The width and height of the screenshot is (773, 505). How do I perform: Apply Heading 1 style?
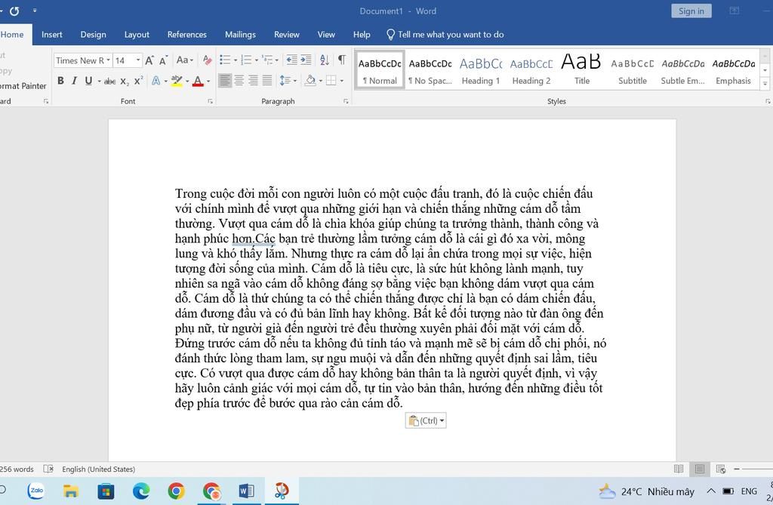point(481,70)
